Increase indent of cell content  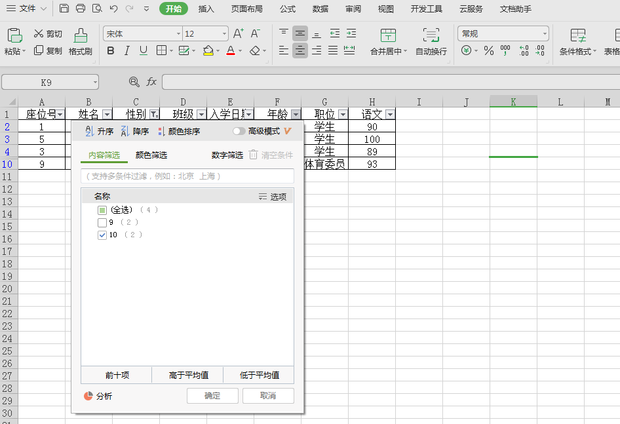click(x=351, y=33)
